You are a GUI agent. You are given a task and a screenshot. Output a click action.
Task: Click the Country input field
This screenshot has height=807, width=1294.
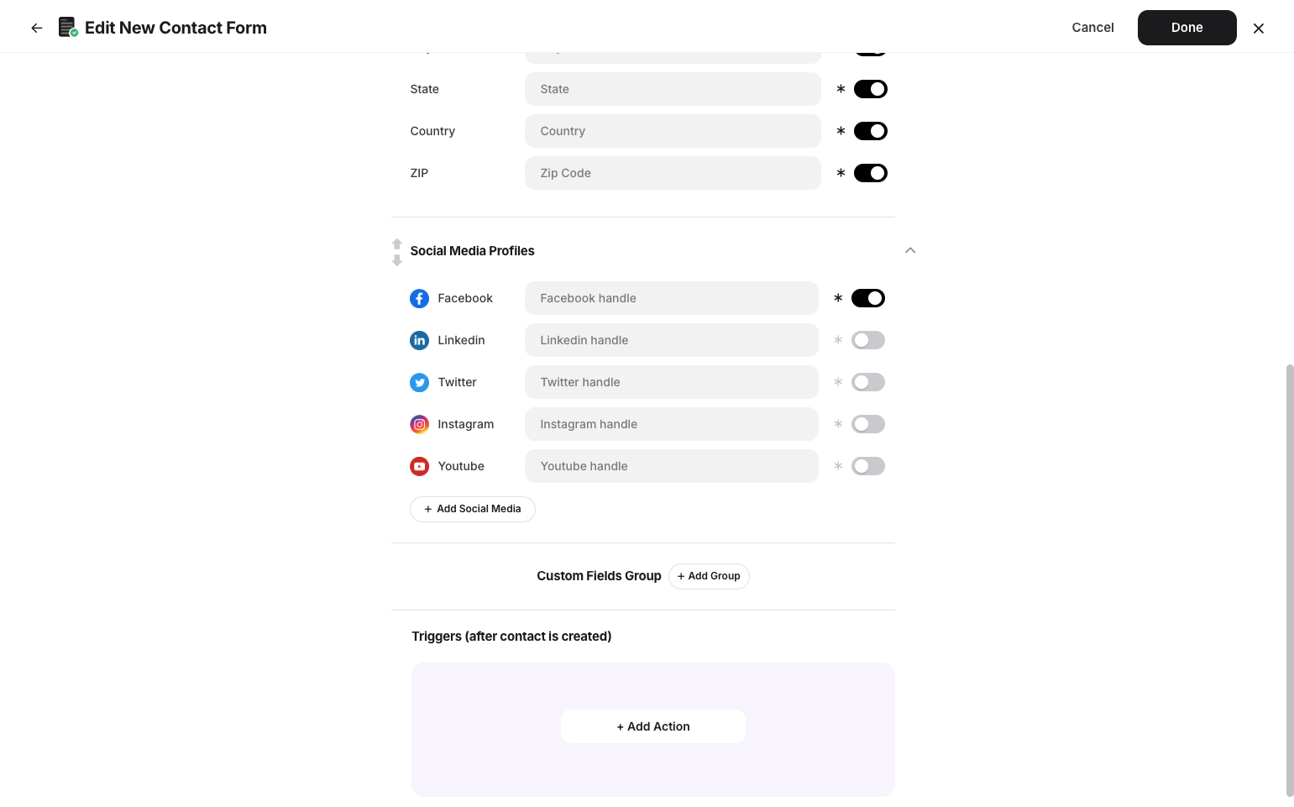coord(673,131)
